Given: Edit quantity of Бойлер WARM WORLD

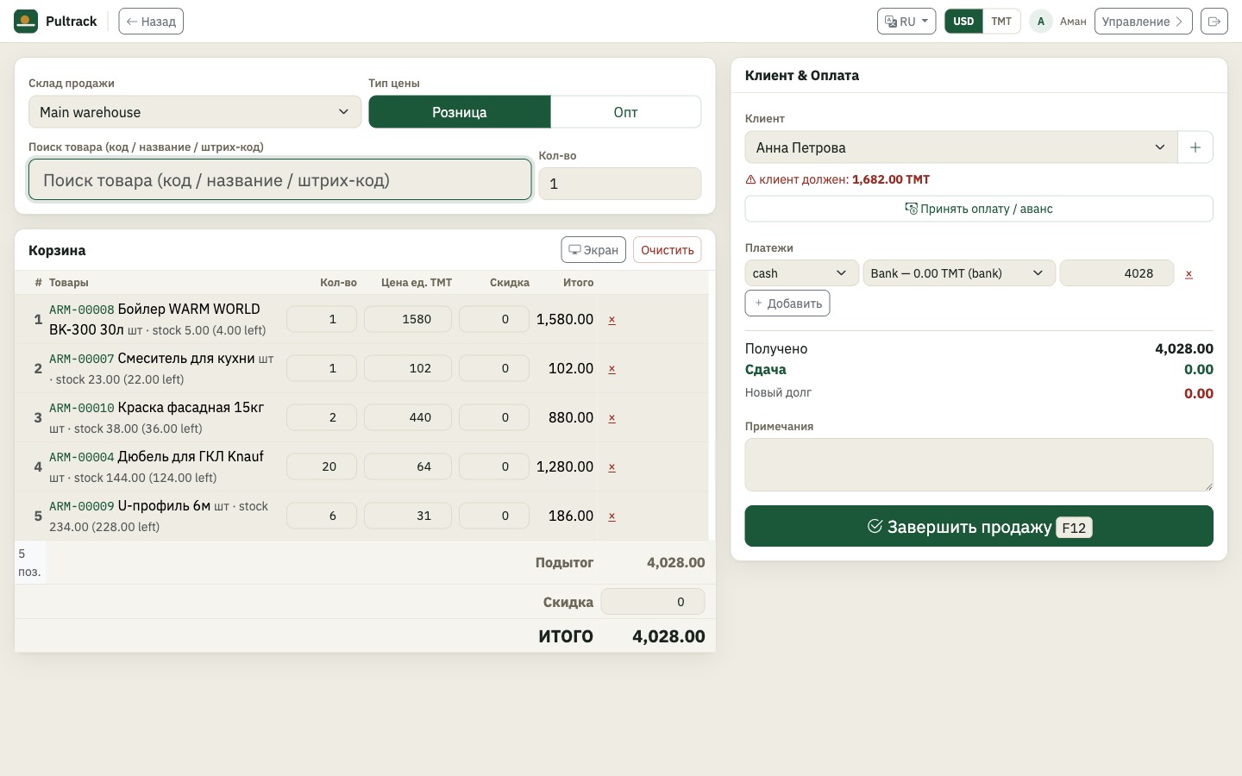Looking at the screenshot, I should click(322, 319).
